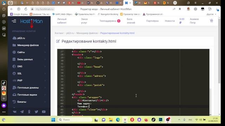Open Почтовые домены in sidebar
Screen dimensions: 225x126
28,87
